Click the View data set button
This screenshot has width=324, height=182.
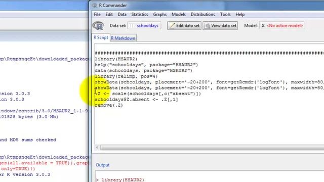pos(220,26)
